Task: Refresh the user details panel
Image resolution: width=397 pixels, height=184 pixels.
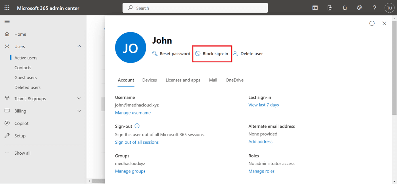Action: point(372,23)
